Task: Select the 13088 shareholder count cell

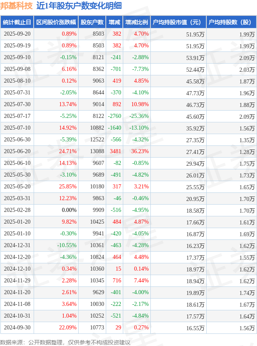Action: point(98,152)
